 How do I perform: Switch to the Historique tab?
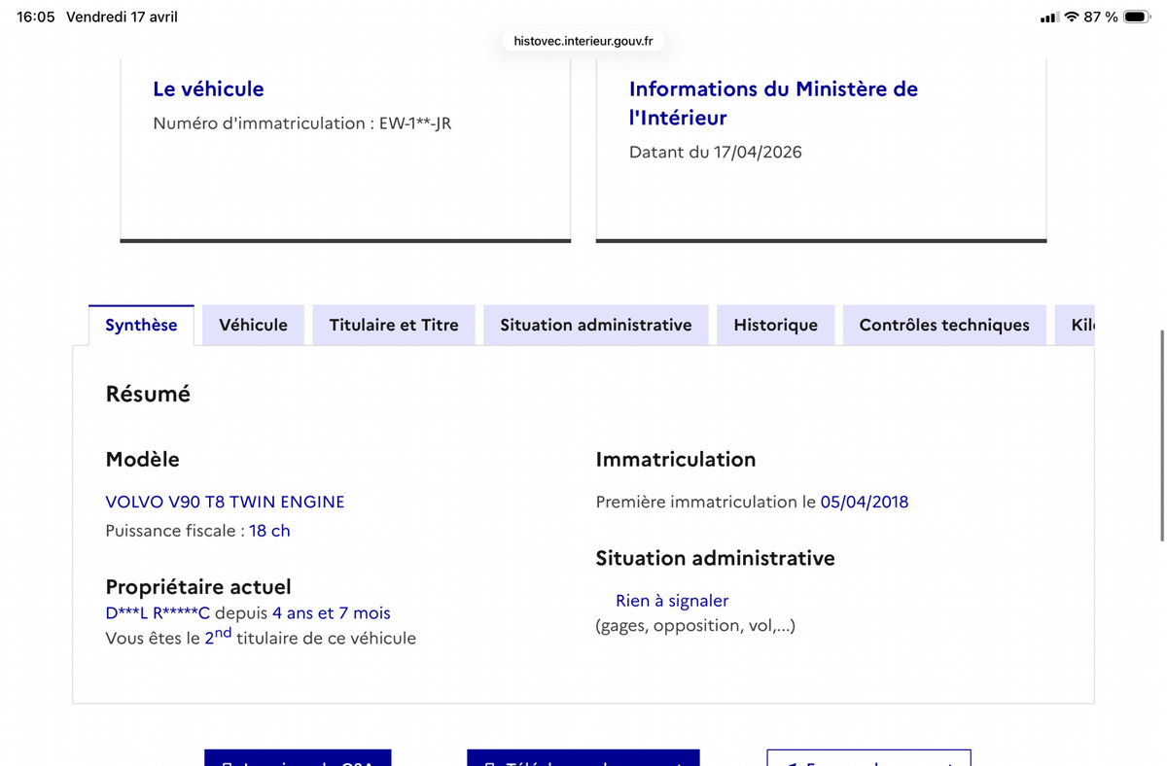tap(775, 325)
